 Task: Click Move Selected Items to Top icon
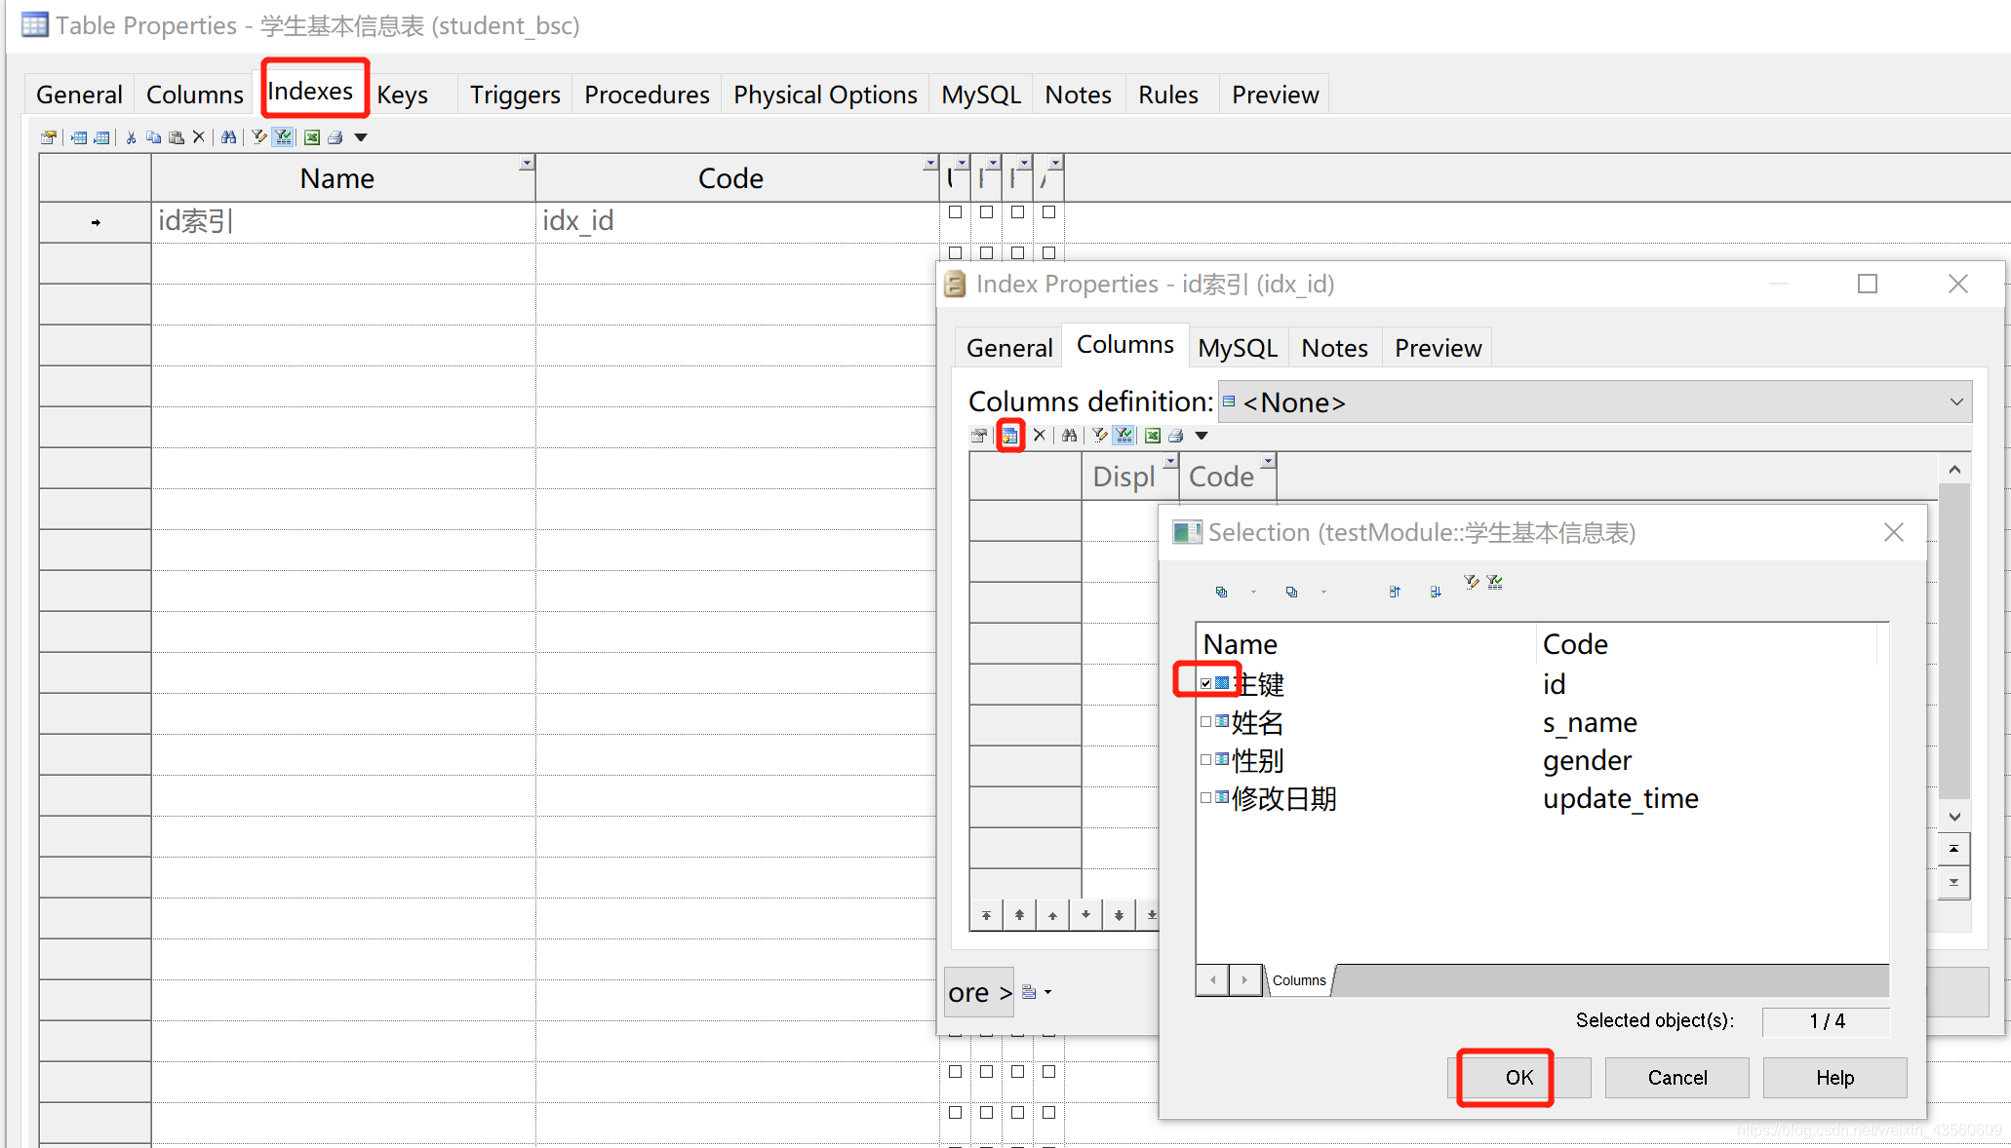[1395, 592]
